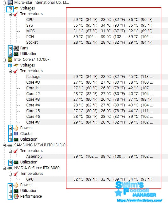The width and height of the screenshot is (168, 204).
Task: Expand the NVIDIA Powers node
Action: tap(10, 186)
